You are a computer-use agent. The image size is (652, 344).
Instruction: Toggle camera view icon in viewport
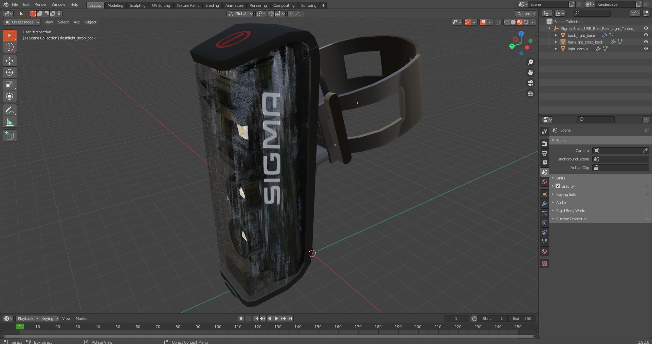pyautogui.click(x=530, y=83)
